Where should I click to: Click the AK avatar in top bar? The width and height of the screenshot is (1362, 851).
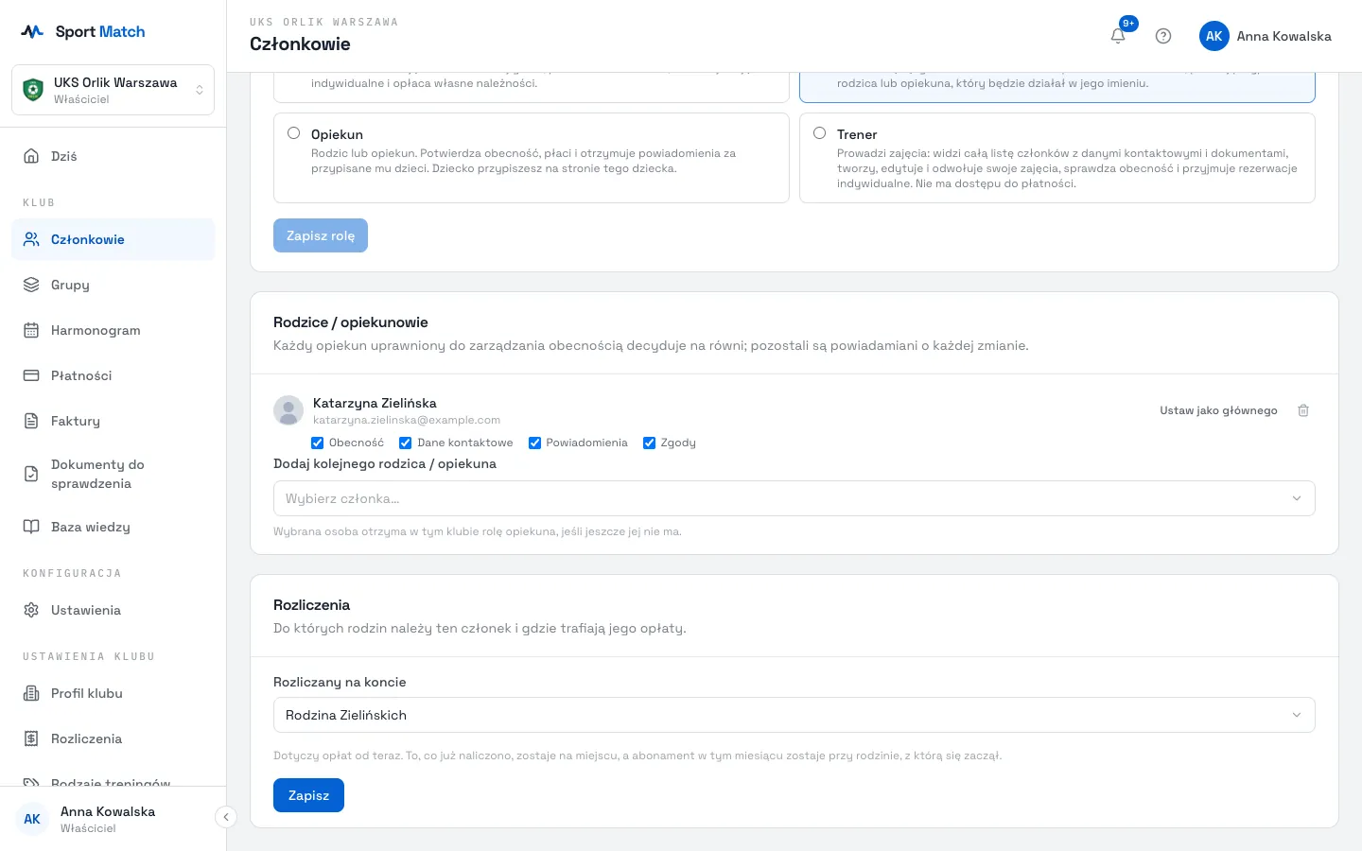[x=1214, y=36]
